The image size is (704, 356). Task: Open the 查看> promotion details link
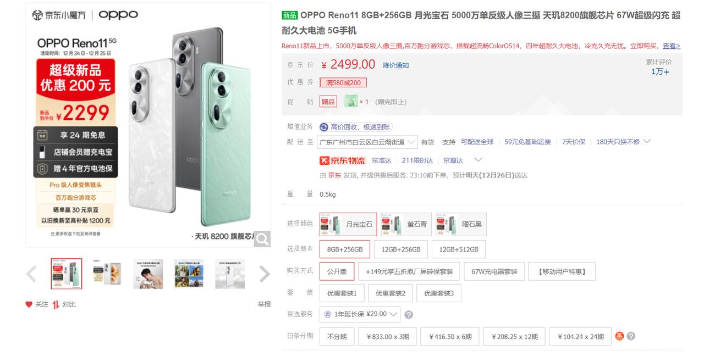click(672, 46)
